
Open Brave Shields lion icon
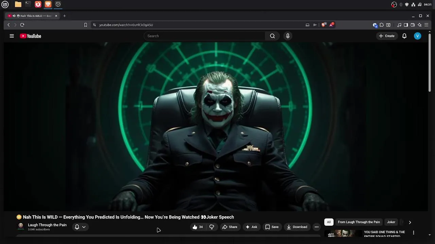coord(324,24)
